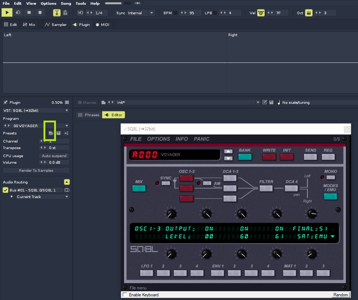Image resolution: width=358 pixels, height=300 pixels.
Task: Click the loop pattern playback icon
Action: coord(18,12)
